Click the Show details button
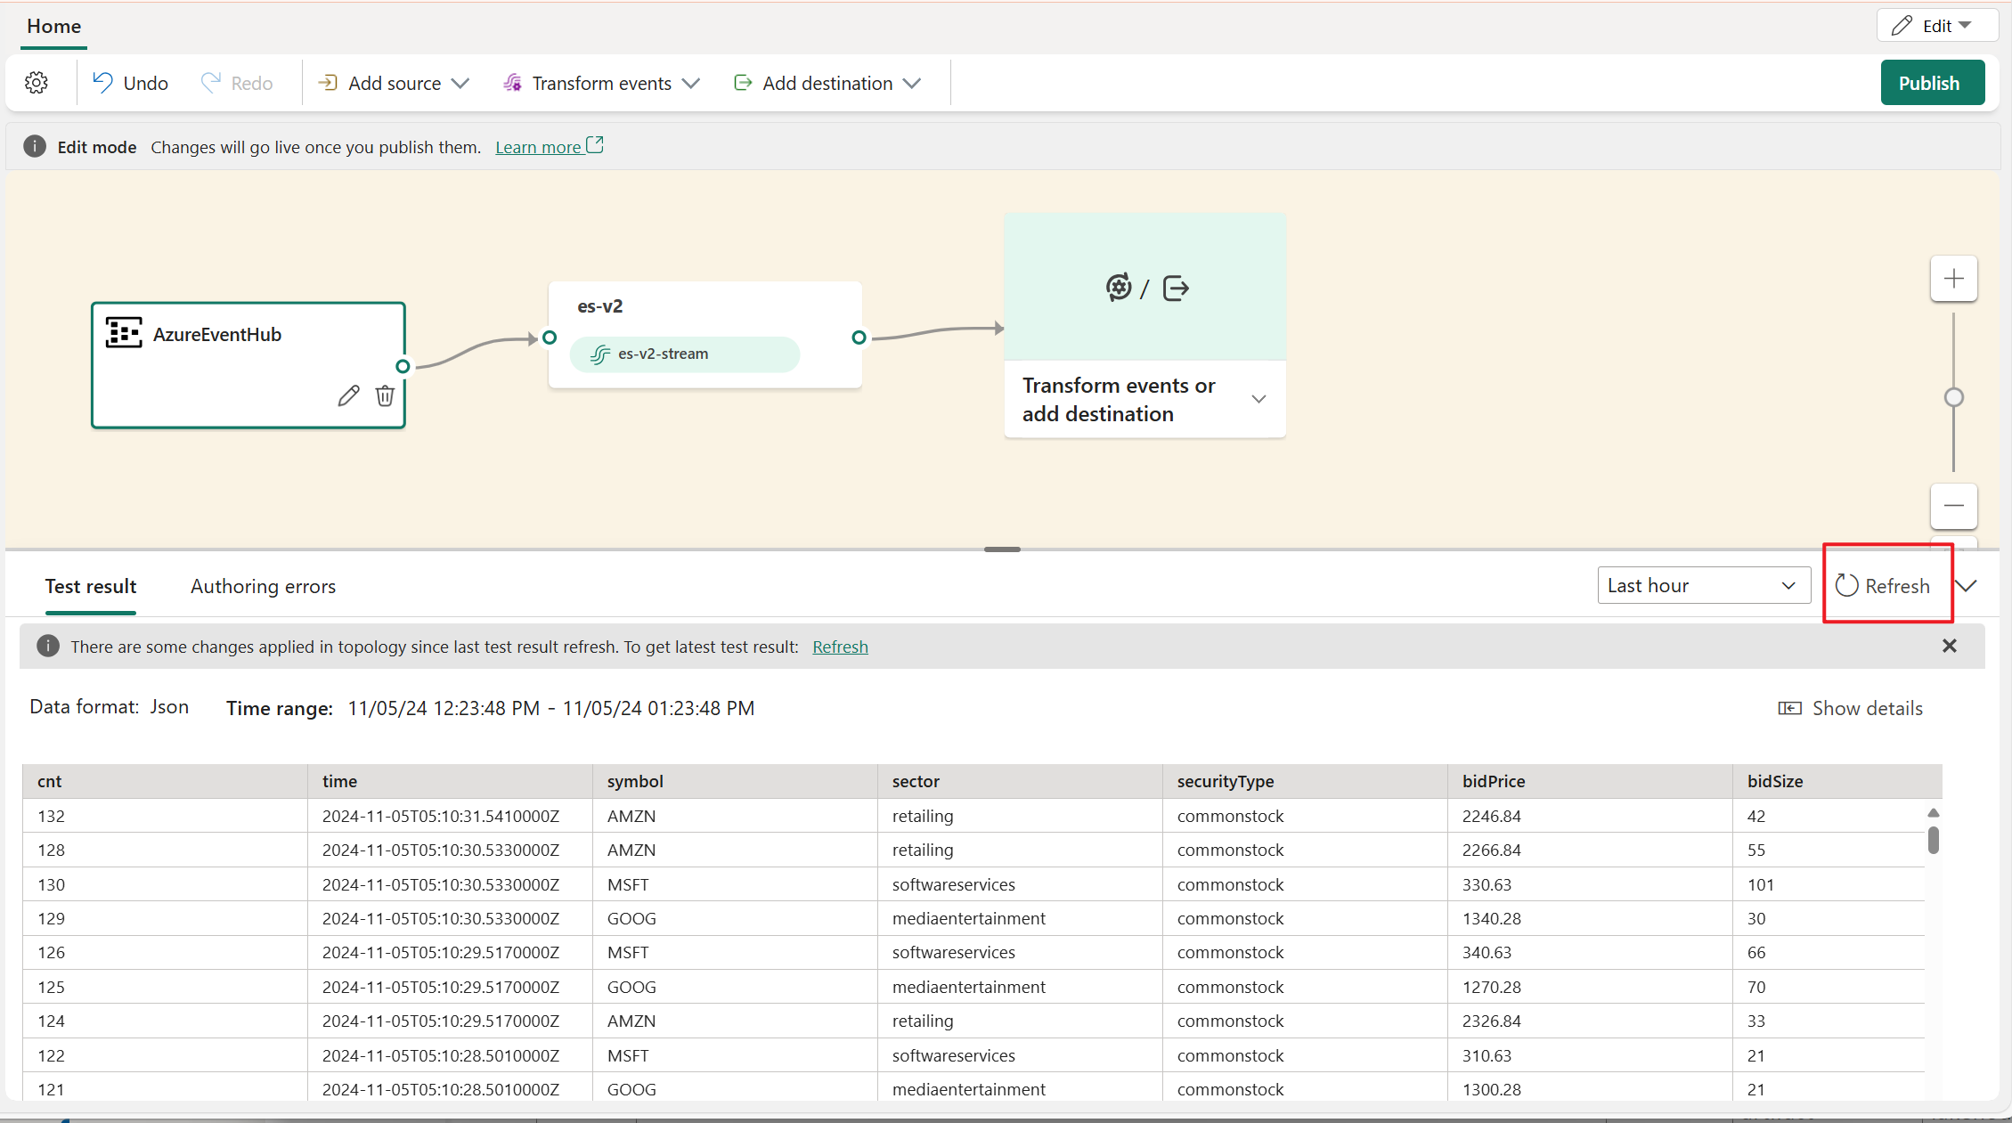2012x1123 pixels. coord(1850,707)
